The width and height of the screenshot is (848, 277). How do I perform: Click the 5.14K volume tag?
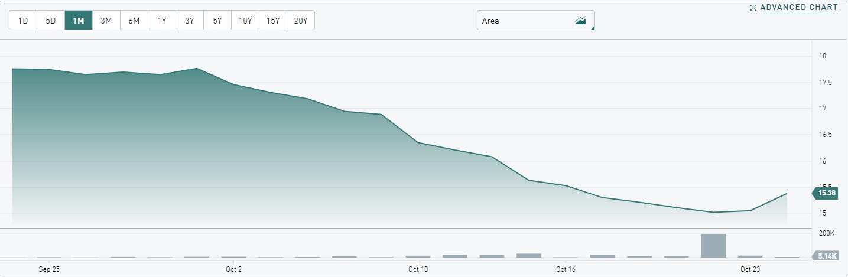click(825, 256)
